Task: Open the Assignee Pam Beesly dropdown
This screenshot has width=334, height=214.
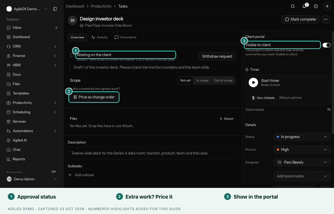Action: (x=302, y=162)
